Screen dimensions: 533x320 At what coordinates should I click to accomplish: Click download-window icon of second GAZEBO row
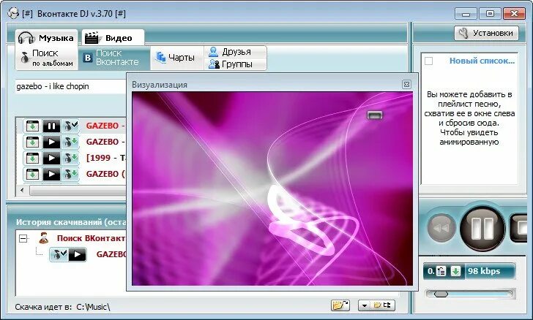pos(32,142)
